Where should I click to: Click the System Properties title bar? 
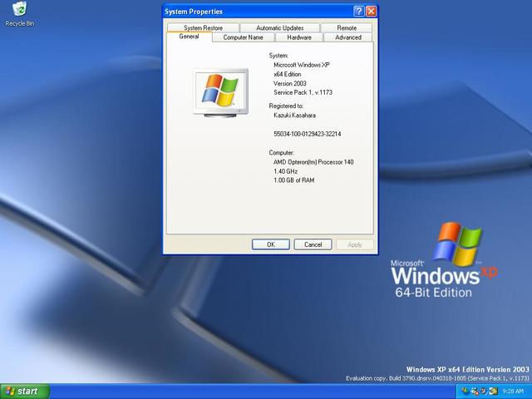click(x=258, y=11)
